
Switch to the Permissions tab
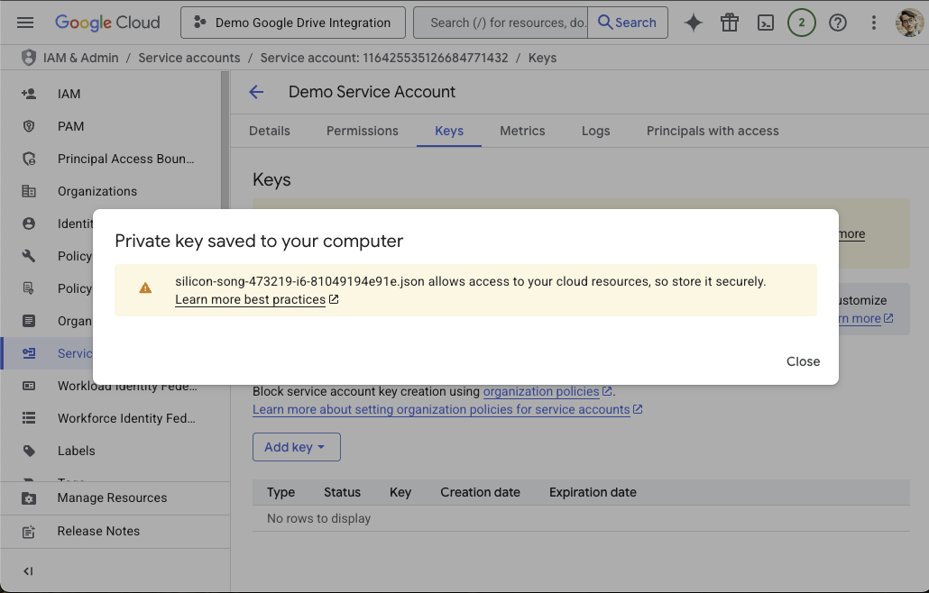(363, 131)
